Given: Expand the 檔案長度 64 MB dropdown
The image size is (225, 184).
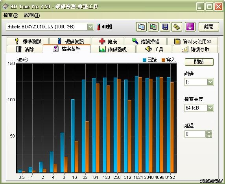Looking at the screenshot, I should pos(210,108).
